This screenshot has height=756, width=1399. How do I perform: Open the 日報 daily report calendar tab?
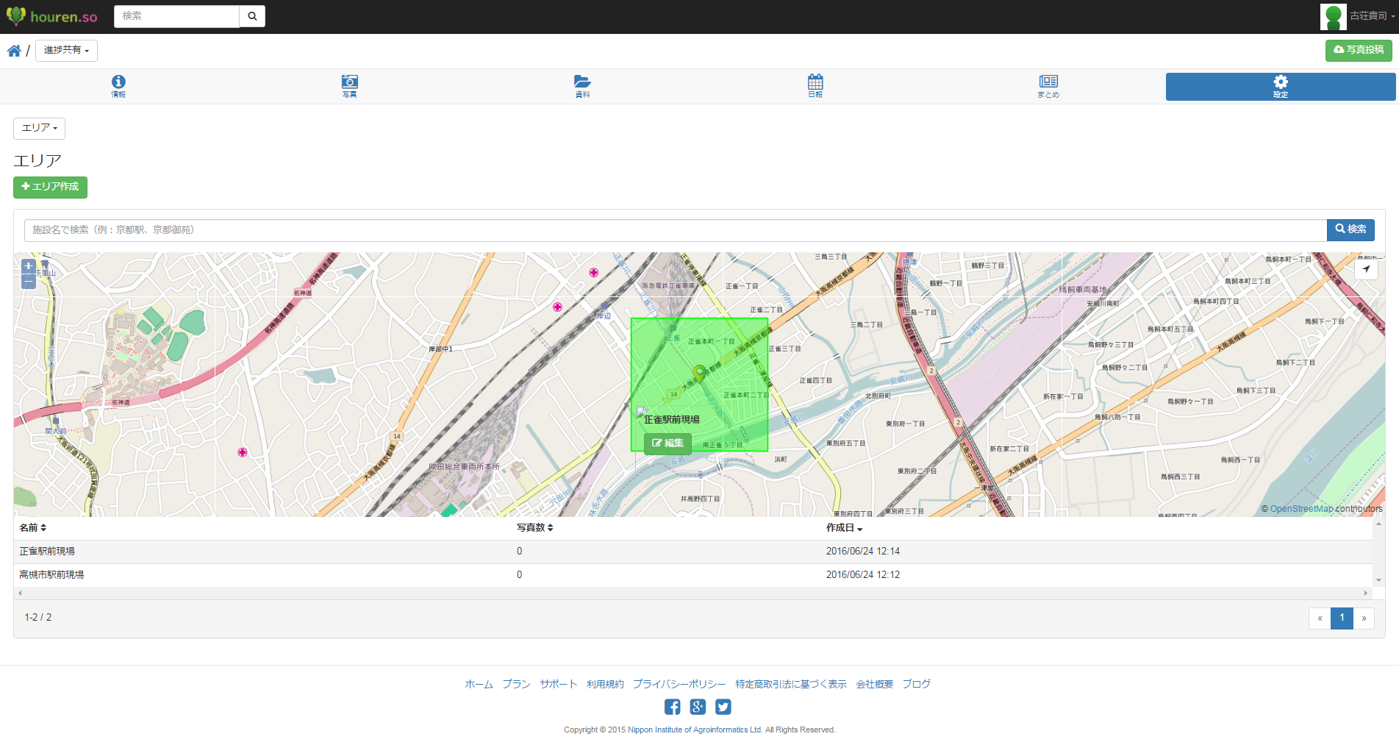click(815, 86)
